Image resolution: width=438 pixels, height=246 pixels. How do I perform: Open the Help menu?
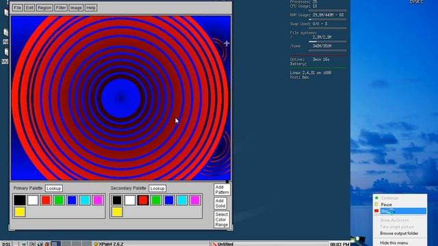(91, 8)
